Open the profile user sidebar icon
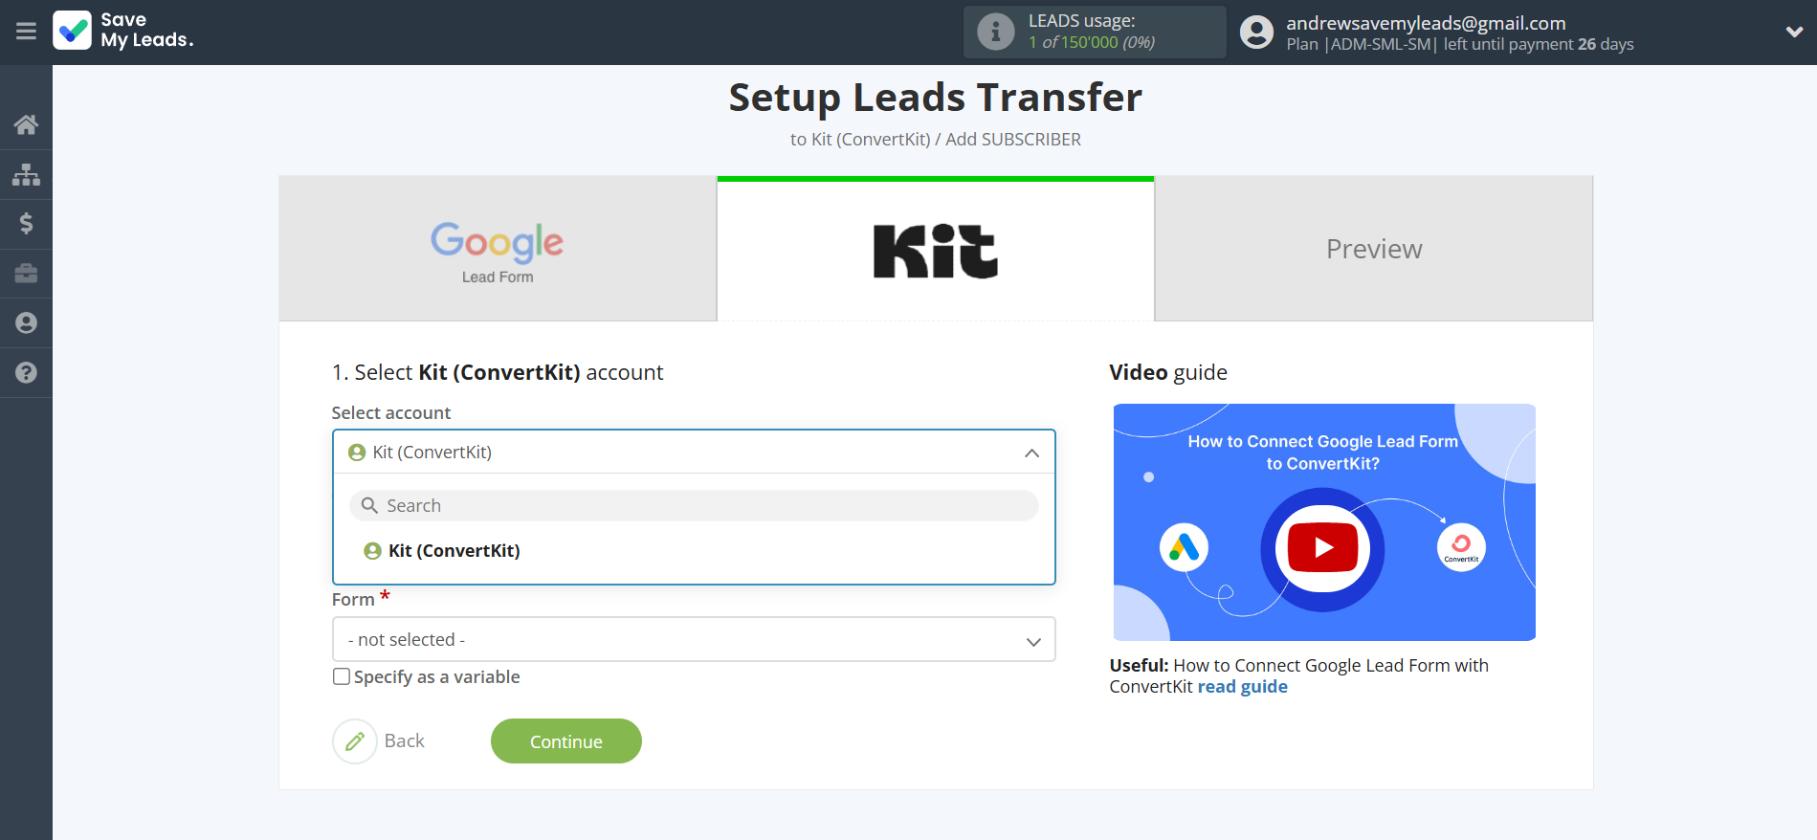Viewport: 1817px width, 840px height. (26, 323)
